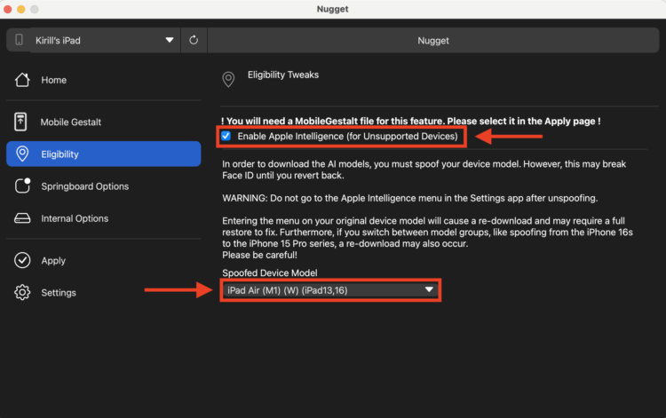Click the red close window button
This screenshot has width=666, height=418.
point(8,9)
